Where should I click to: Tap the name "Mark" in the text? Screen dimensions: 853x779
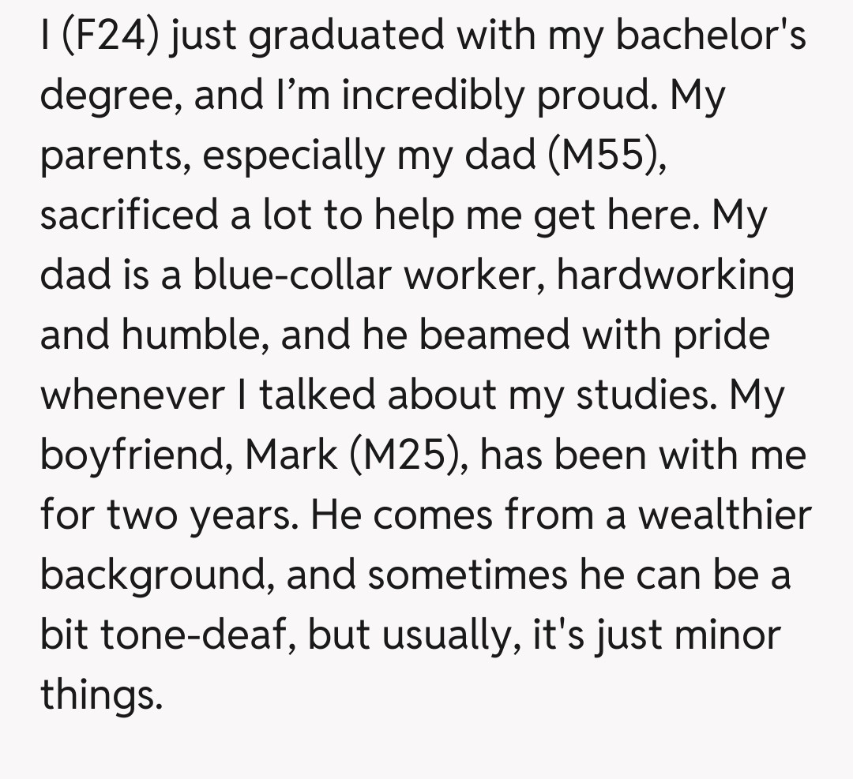tap(293, 454)
